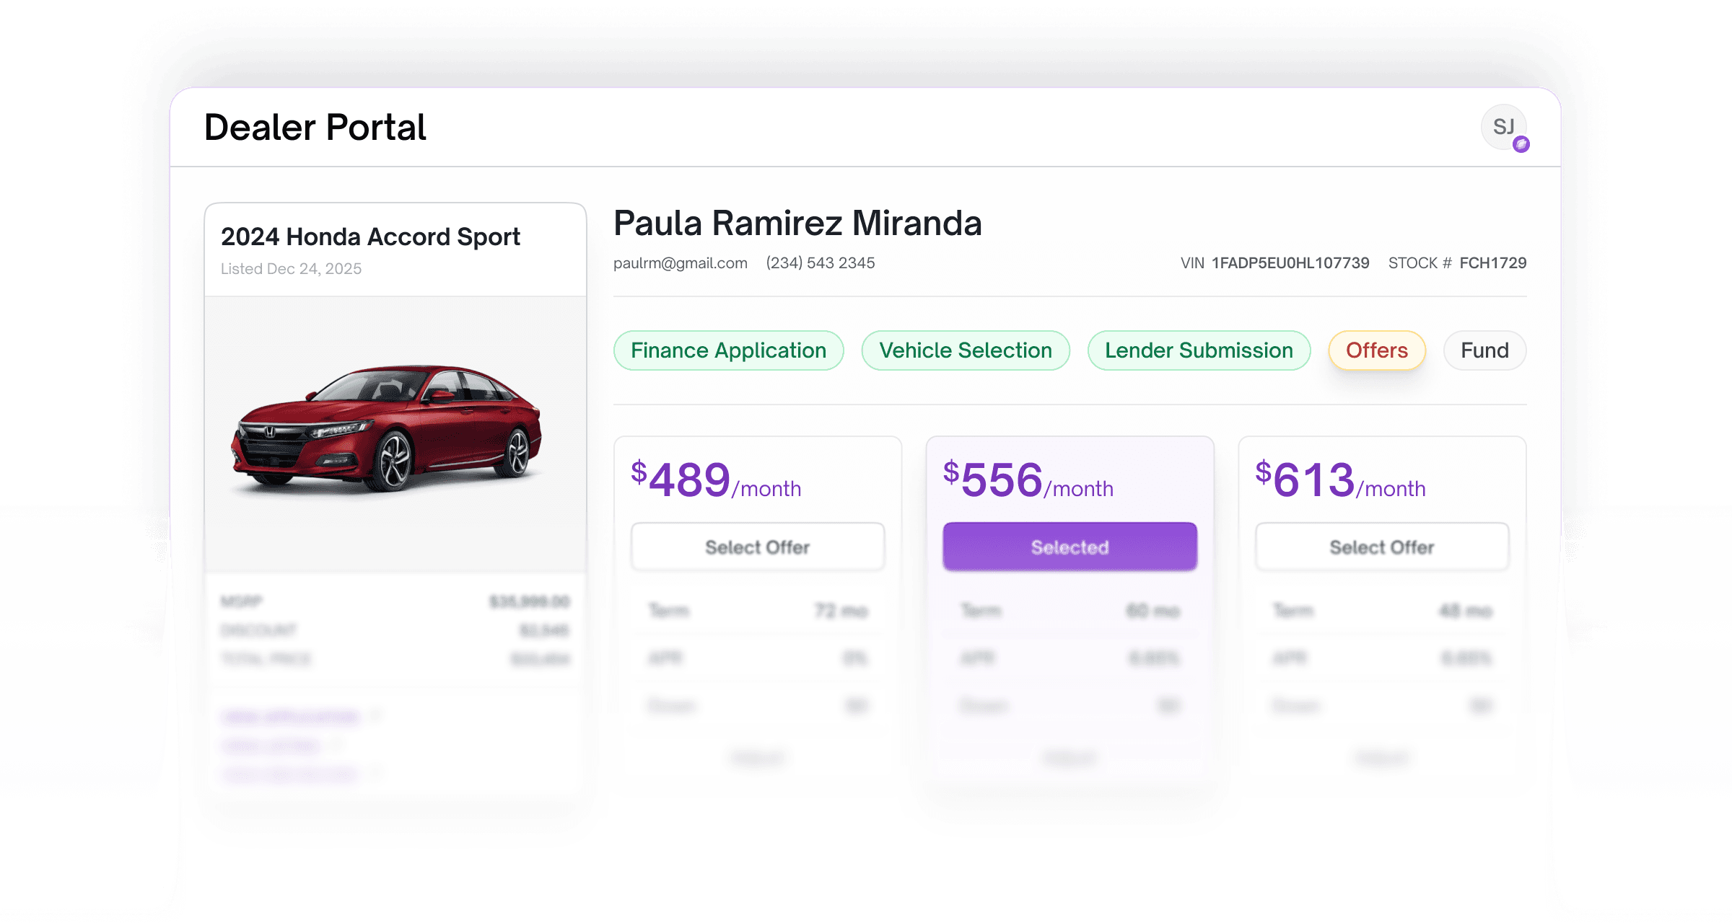Open the SJ user avatar menu
This screenshot has height=923, width=1732.
1503,127
